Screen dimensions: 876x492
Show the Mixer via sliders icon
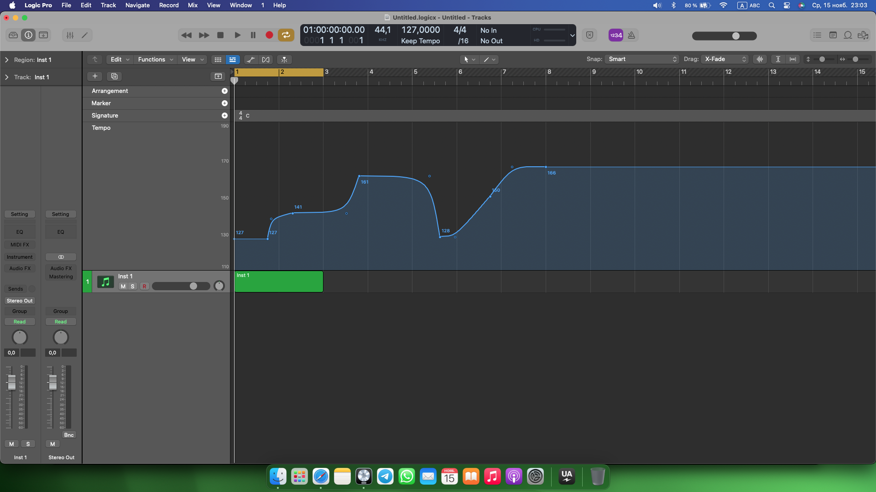point(70,35)
